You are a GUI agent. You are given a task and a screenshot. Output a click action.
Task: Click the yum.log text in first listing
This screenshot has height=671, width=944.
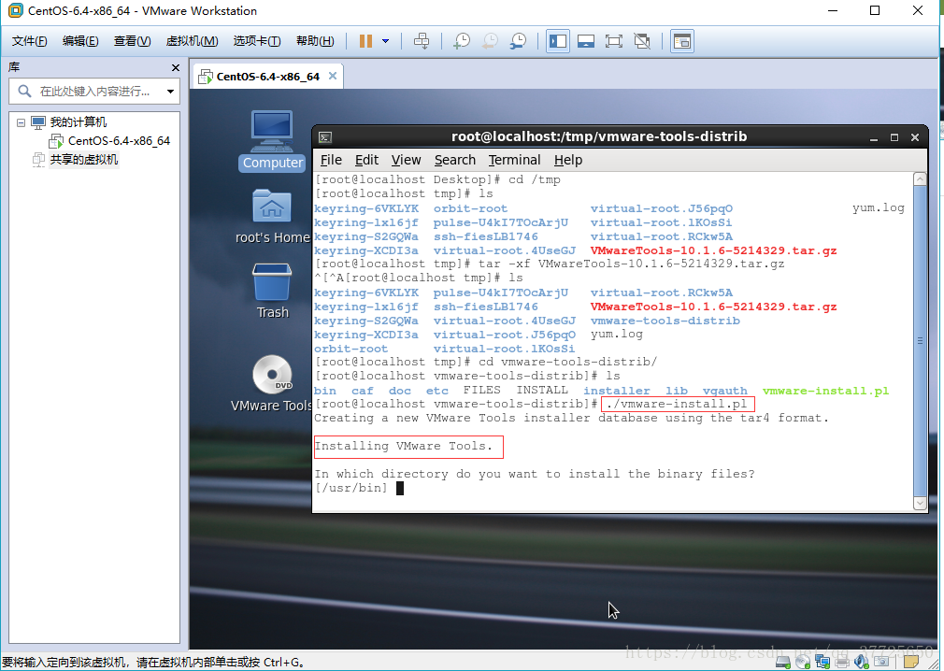coord(879,208)
